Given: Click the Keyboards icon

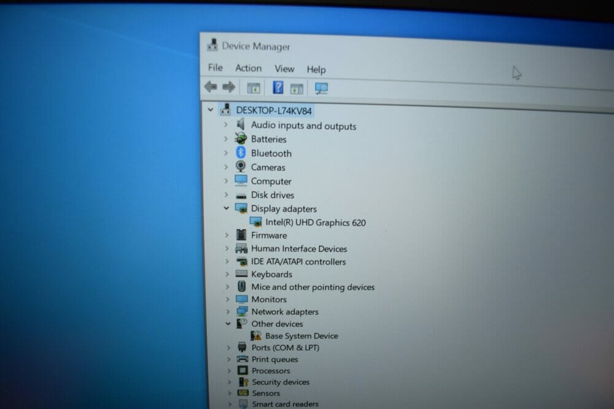Looking at the screenshot, I should pos(241,273).
